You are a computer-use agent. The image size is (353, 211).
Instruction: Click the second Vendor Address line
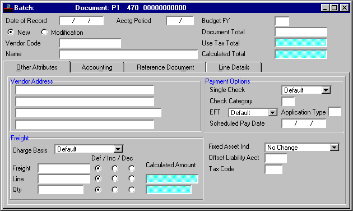[85, 102]
